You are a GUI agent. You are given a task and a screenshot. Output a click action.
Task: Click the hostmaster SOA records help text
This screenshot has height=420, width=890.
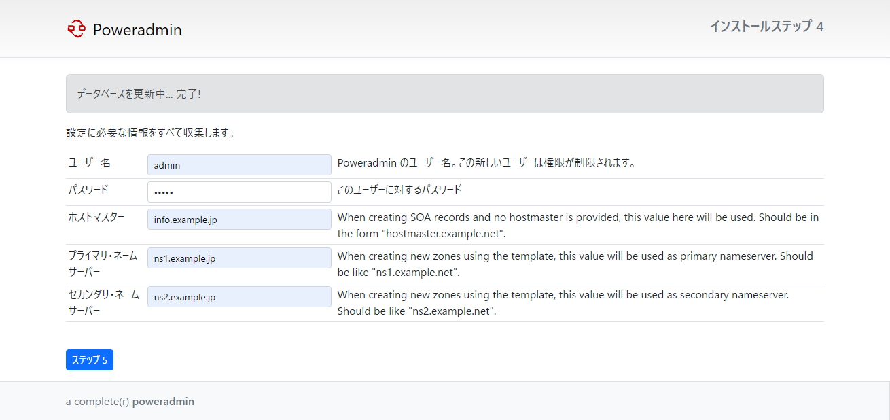[577, 225]
